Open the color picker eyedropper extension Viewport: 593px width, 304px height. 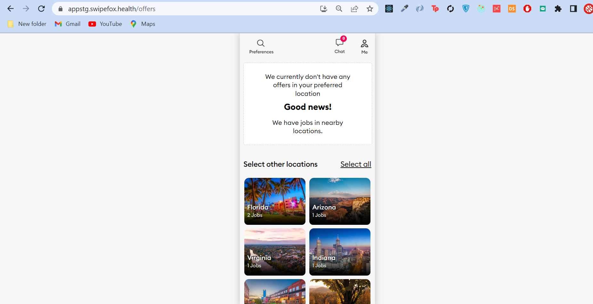[404, 9]
